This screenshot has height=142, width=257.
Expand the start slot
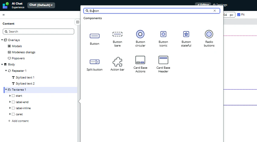[x=10, y=96]
